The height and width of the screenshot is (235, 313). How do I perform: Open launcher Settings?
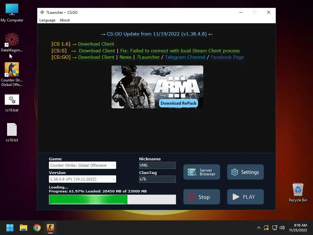point(245,172)
